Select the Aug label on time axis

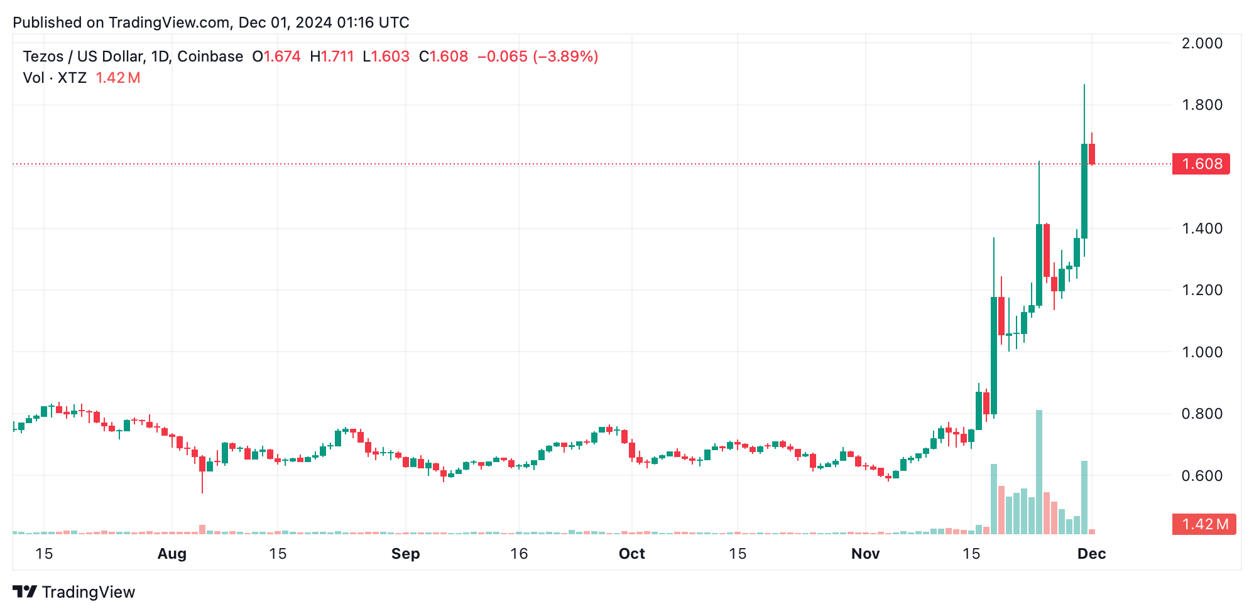pos(172,554)
